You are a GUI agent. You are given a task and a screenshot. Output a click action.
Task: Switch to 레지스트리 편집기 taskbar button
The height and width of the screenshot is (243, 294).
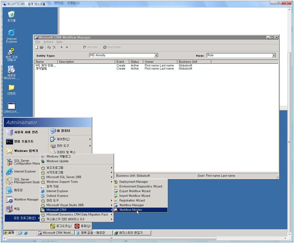coord(132,233)
